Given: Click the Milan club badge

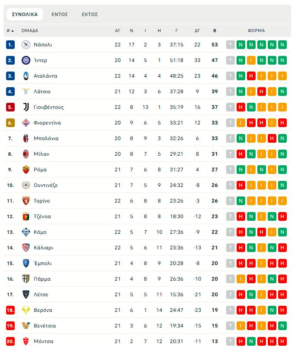Looking at the screenshot, I should click(x=26, y=154).
